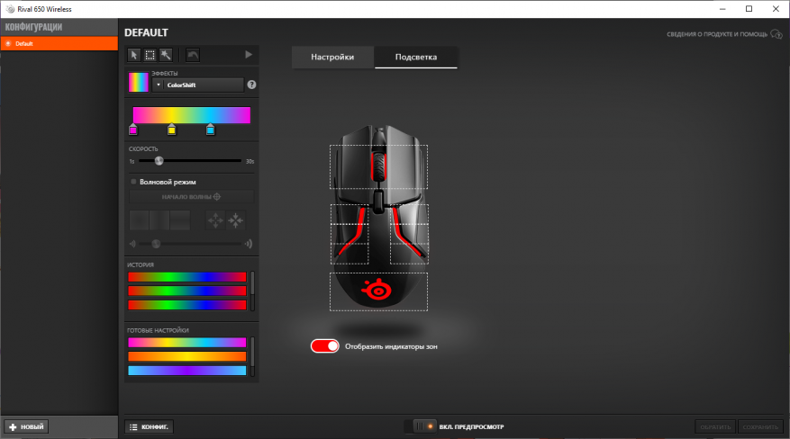Select the marquee rectangle selection tool
The height and width of the screenshot is (439, 790).
click(x=150, y=55)
